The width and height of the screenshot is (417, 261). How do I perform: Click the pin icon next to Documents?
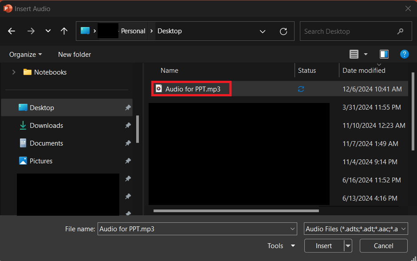coord(128,143)
